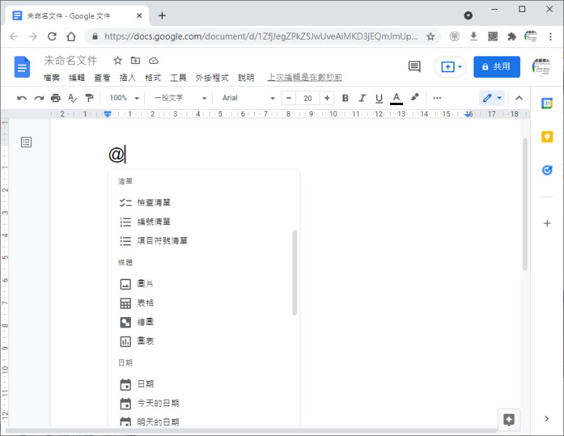Star the untitled document
Image resolution: width=564 pixels, height=436 pixels.
118,60
